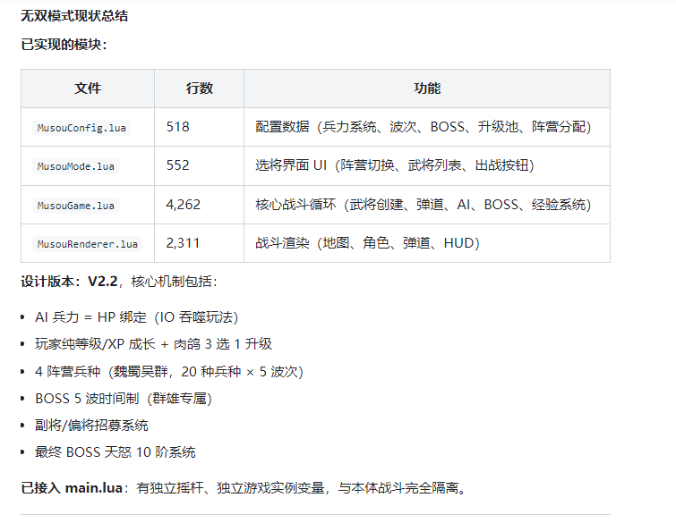Click the MusouRenderer.lua file name
The image size is (676, 523).
(x=88, y=244)
